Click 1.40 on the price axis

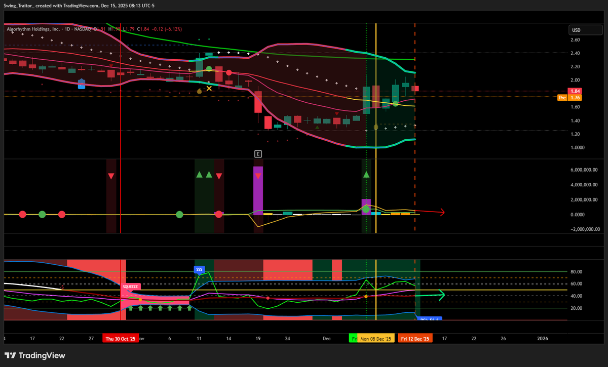(576, 120)
